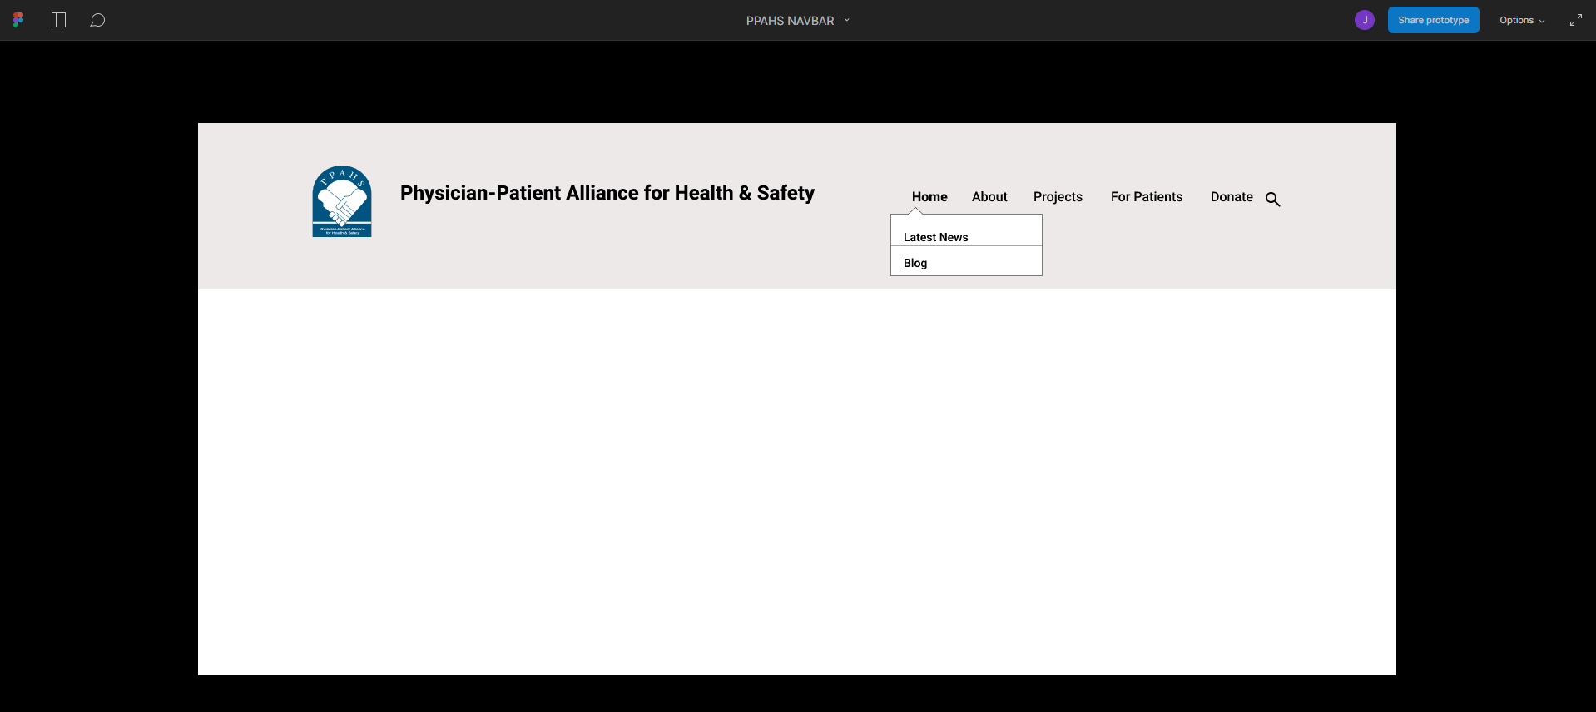Enter fullscreen with the expand arrows icon

click(x=1576, y=20)
